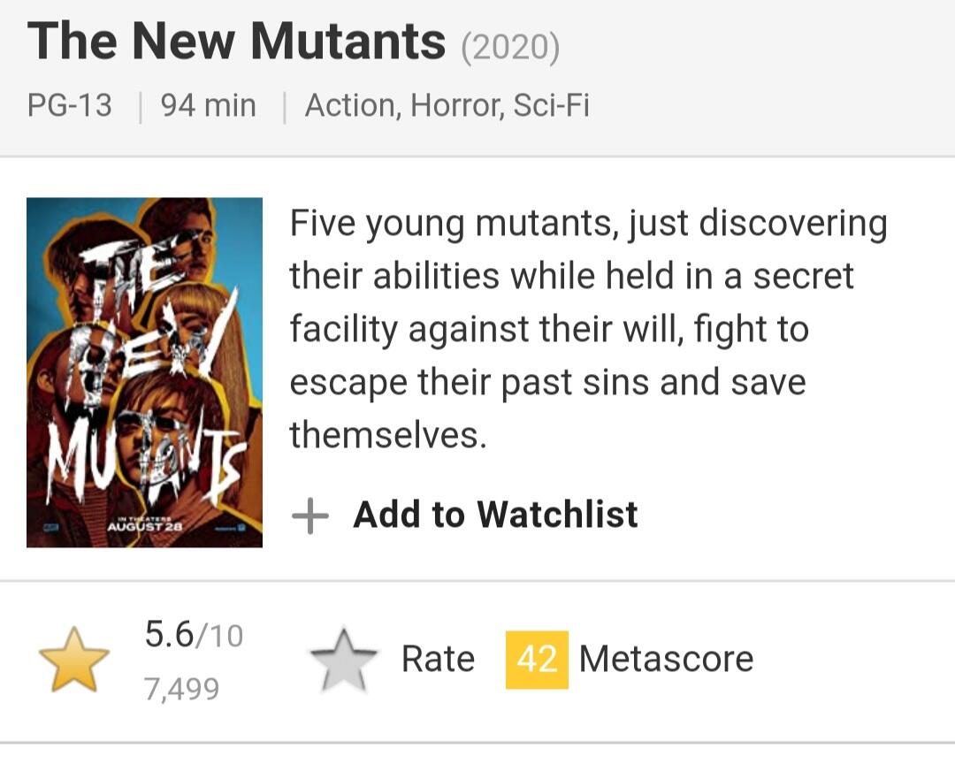Tap the gray outlined Rate star

point(343,660)
